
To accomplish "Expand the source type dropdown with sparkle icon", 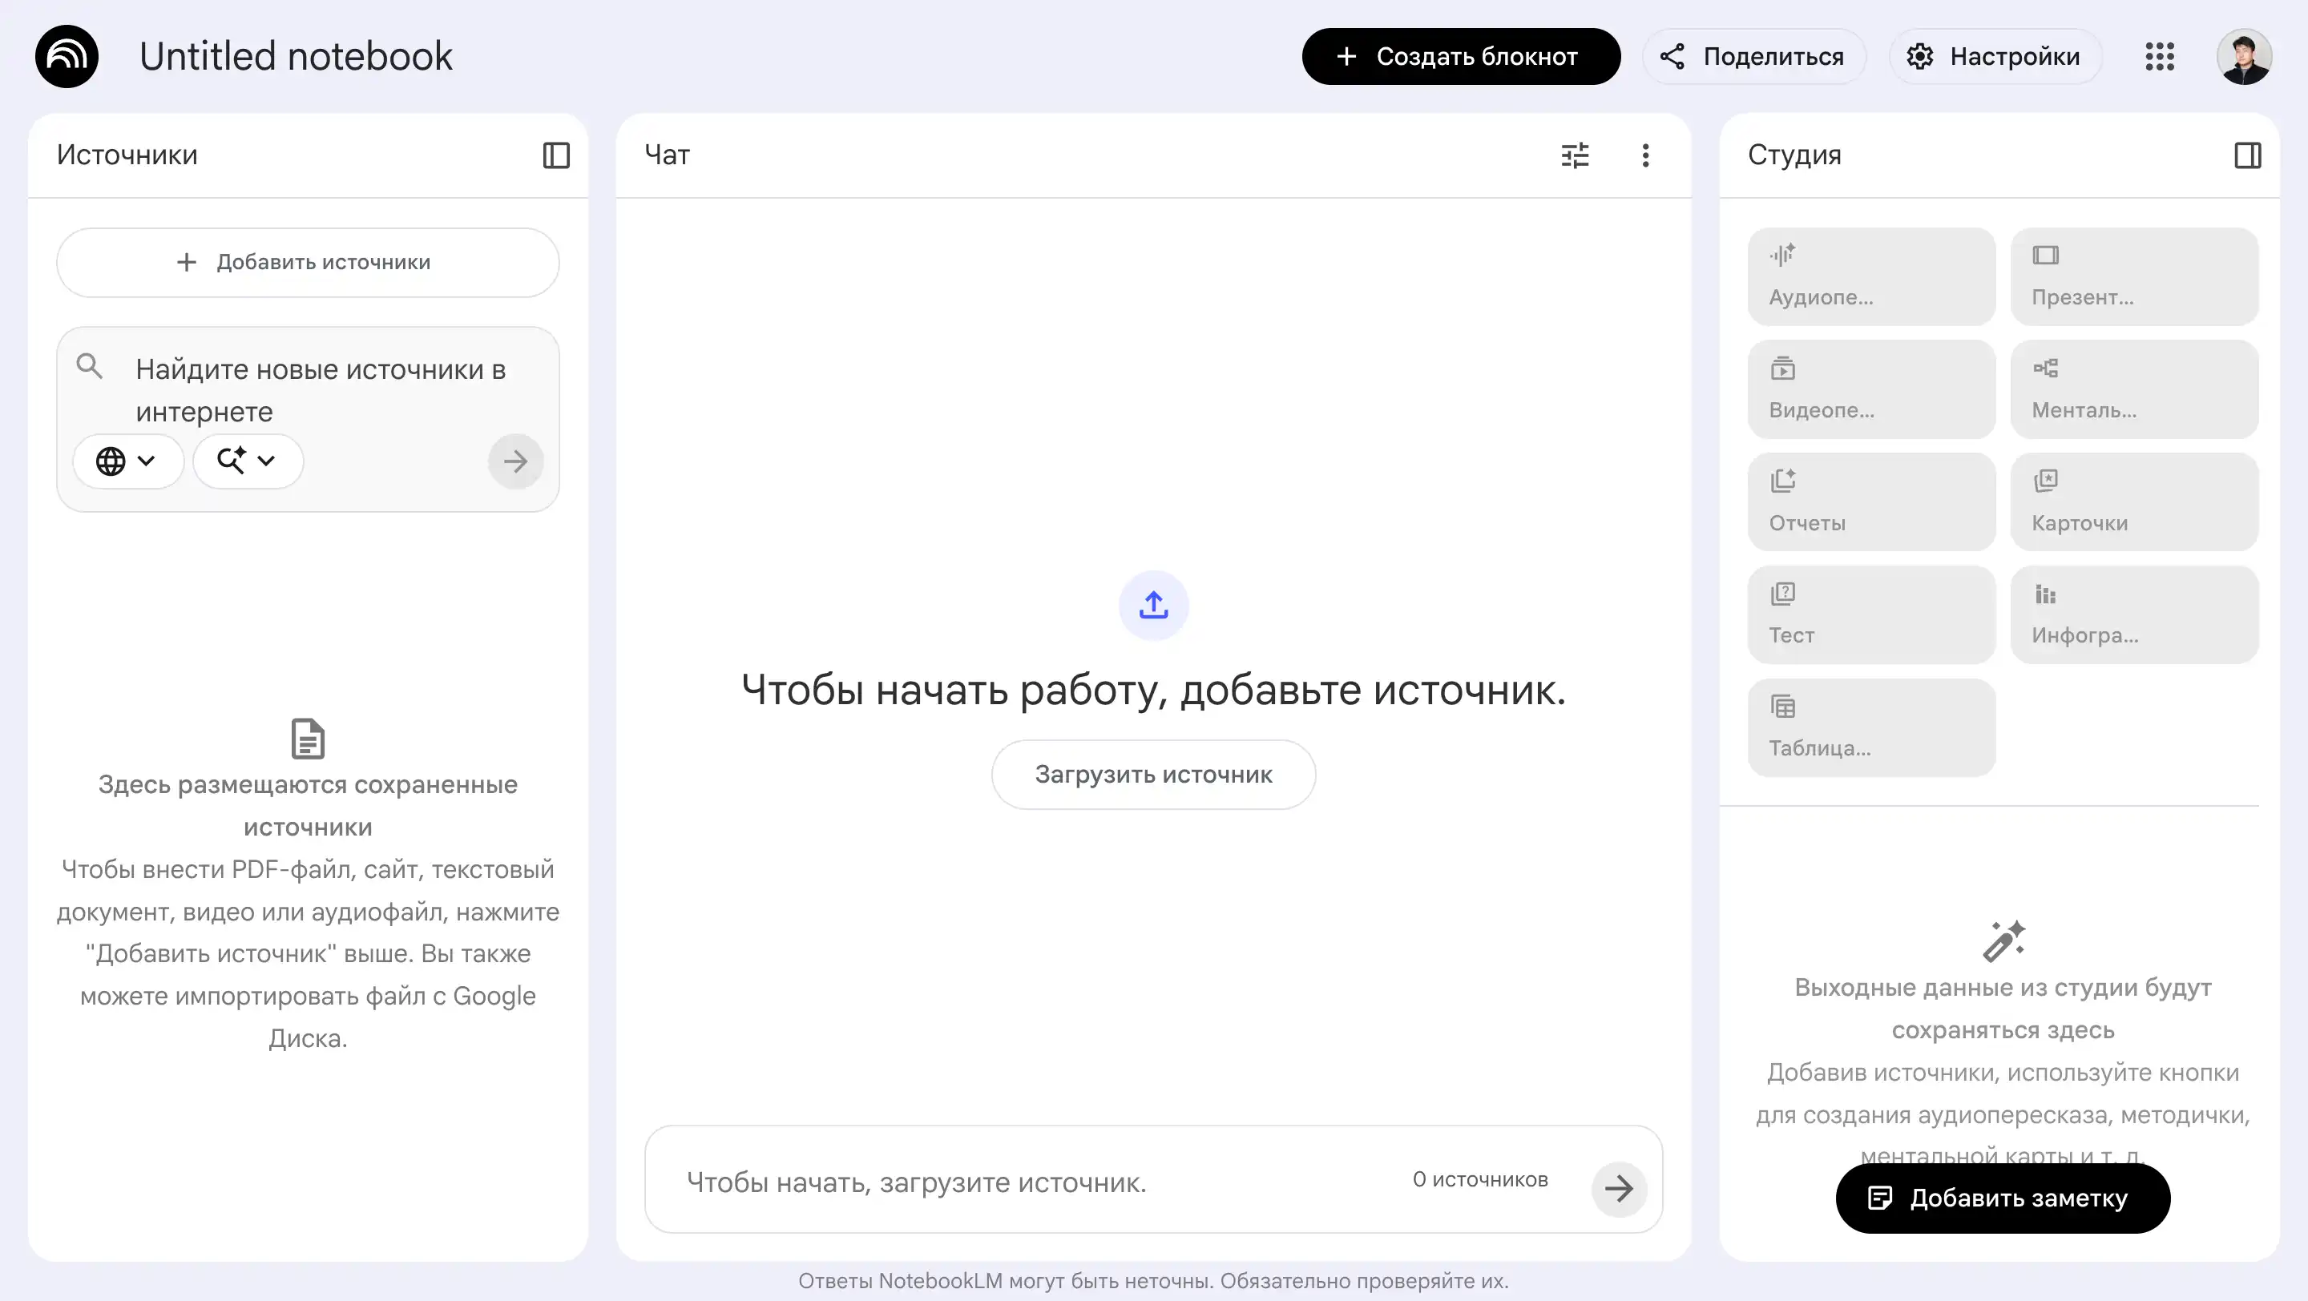I will click(248, 461).
